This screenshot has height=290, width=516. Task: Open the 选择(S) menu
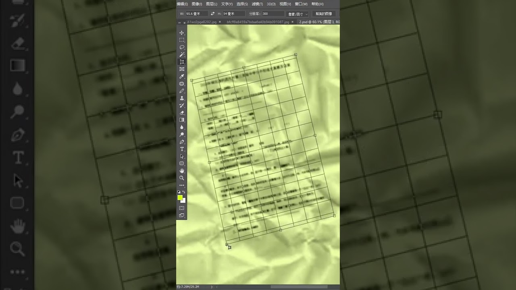click(242, 4)
